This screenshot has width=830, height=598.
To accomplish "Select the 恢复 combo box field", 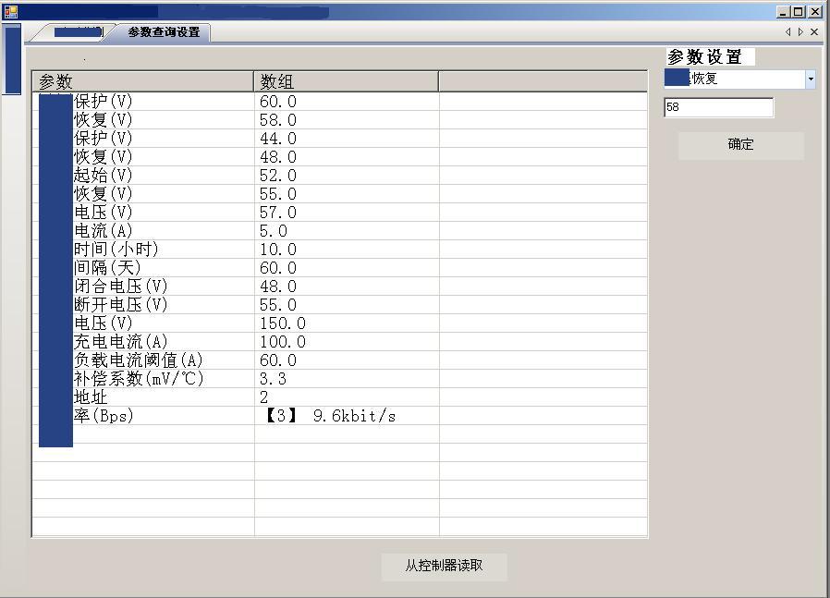I will pyautogui.click(x=734, y=79).
